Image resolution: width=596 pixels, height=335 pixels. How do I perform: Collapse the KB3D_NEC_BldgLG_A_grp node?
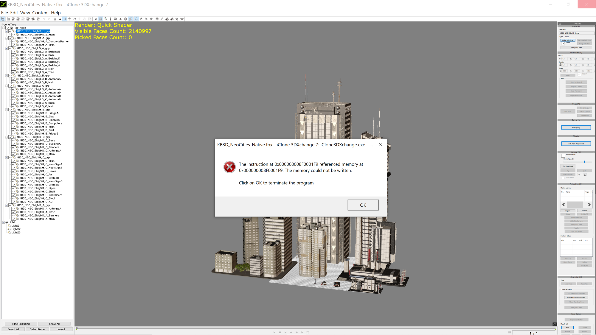coord(7,48)
